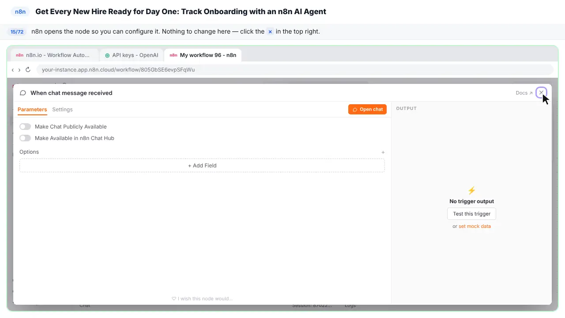Click the plus icon beside Options
This screenshot has height=318, width=565.
tap(383, 152)
